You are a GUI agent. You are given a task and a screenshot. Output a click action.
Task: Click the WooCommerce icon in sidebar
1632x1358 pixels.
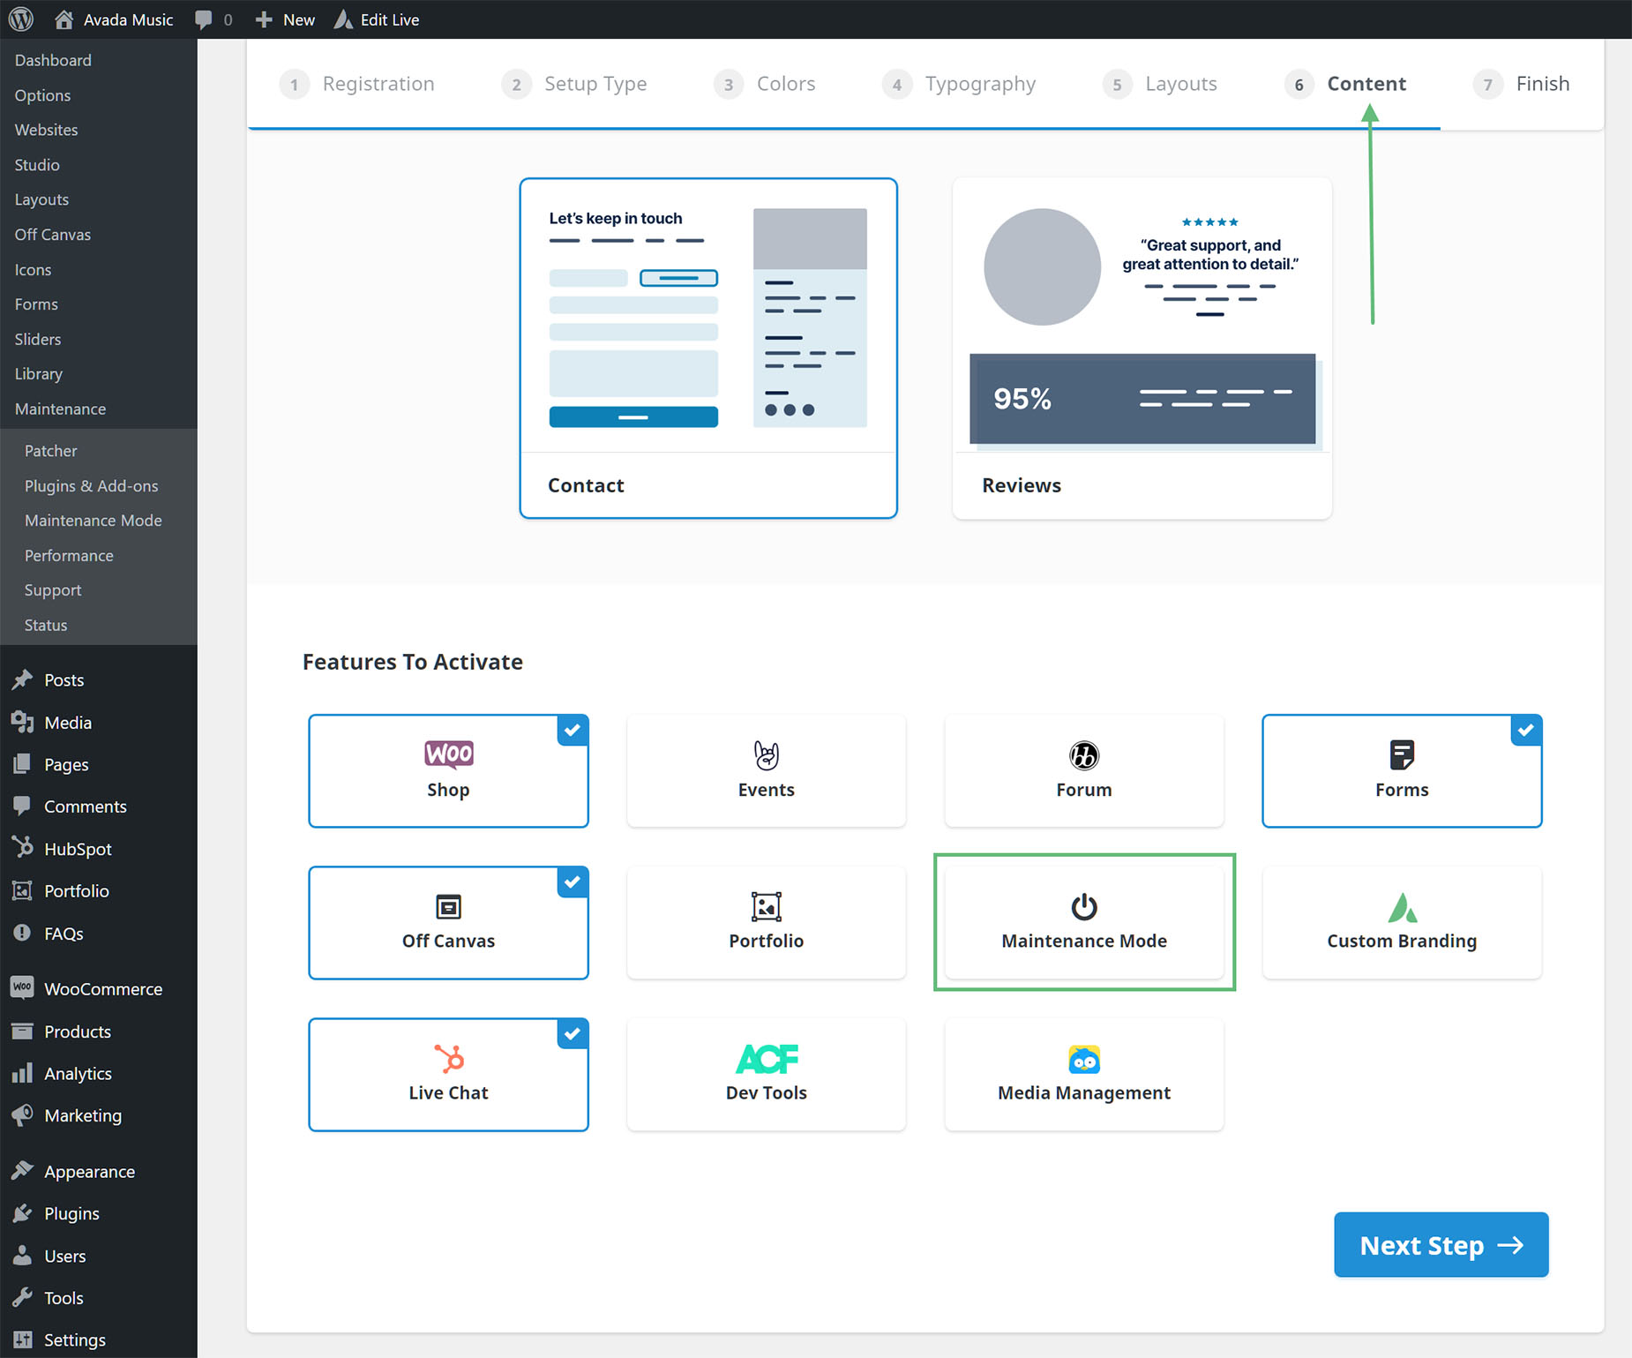[22, 987]
